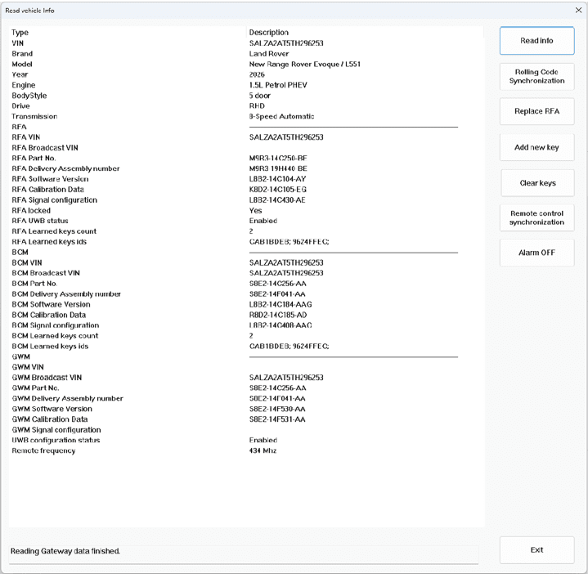Image resolution: width=588 pixels, height=578 pixels.
Task: Click the 5 door value
Action: tap(259, 96)
